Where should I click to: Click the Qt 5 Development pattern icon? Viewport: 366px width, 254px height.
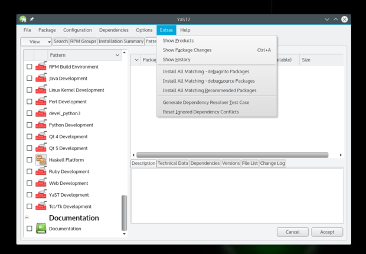41,148
